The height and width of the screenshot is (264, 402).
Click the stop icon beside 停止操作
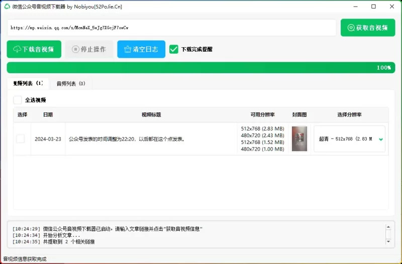coord(75,49)
